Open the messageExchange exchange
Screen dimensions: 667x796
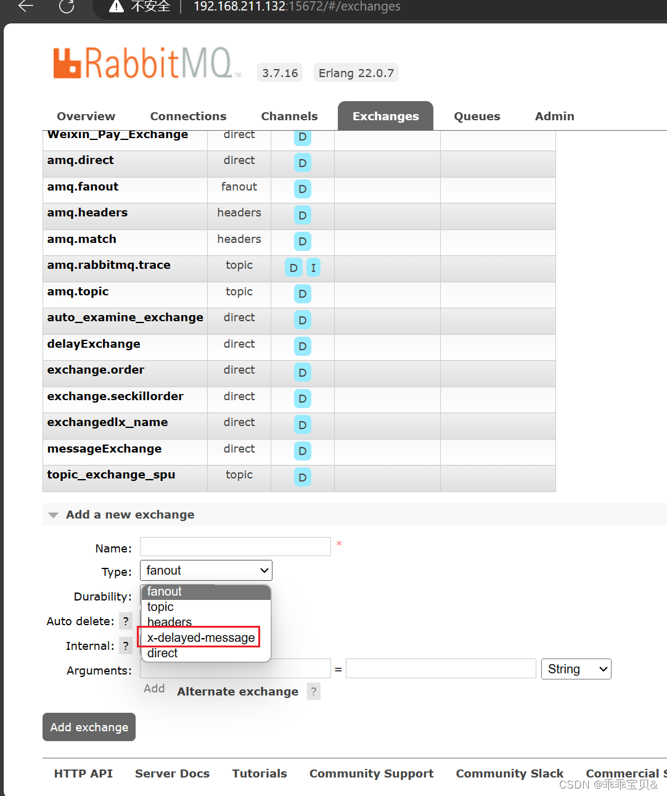pos(104,449)
